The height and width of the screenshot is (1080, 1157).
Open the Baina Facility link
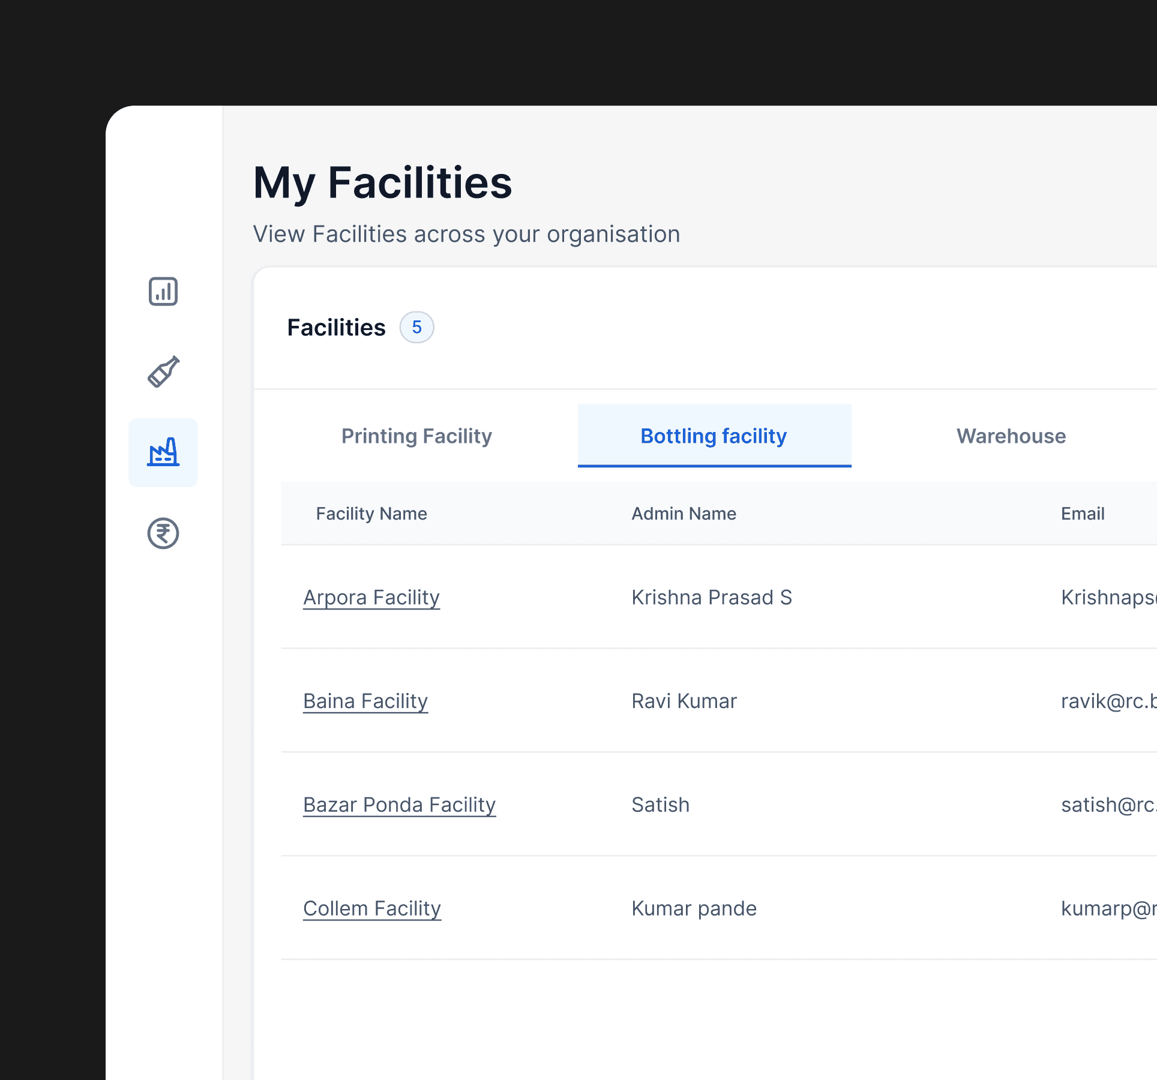[365, 701]
